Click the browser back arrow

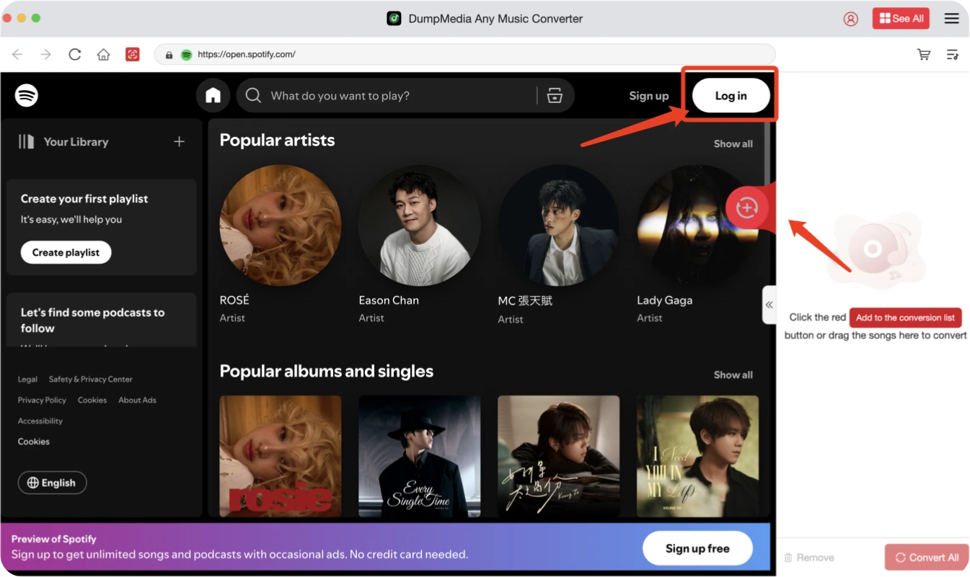pyautogui.click(x=17, y=54)
